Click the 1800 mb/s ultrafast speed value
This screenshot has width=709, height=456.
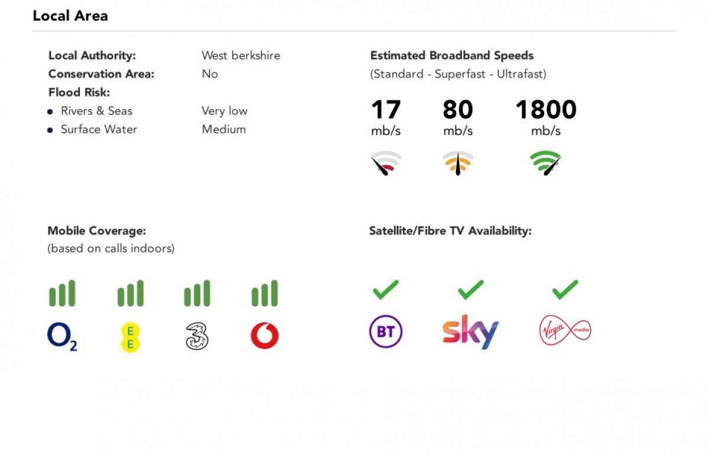click(545, 110)
